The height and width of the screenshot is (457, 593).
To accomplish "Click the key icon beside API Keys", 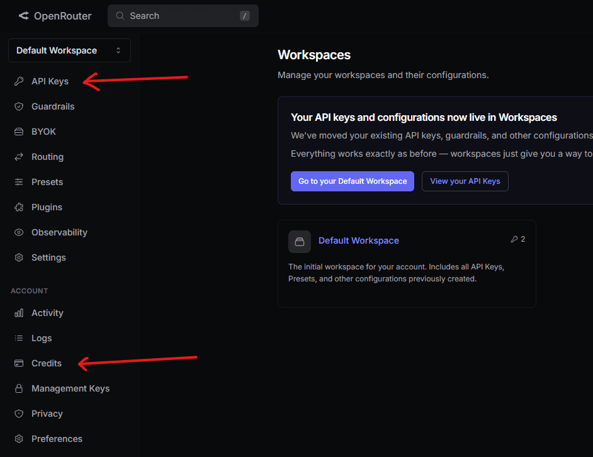I will click(19, 81).
